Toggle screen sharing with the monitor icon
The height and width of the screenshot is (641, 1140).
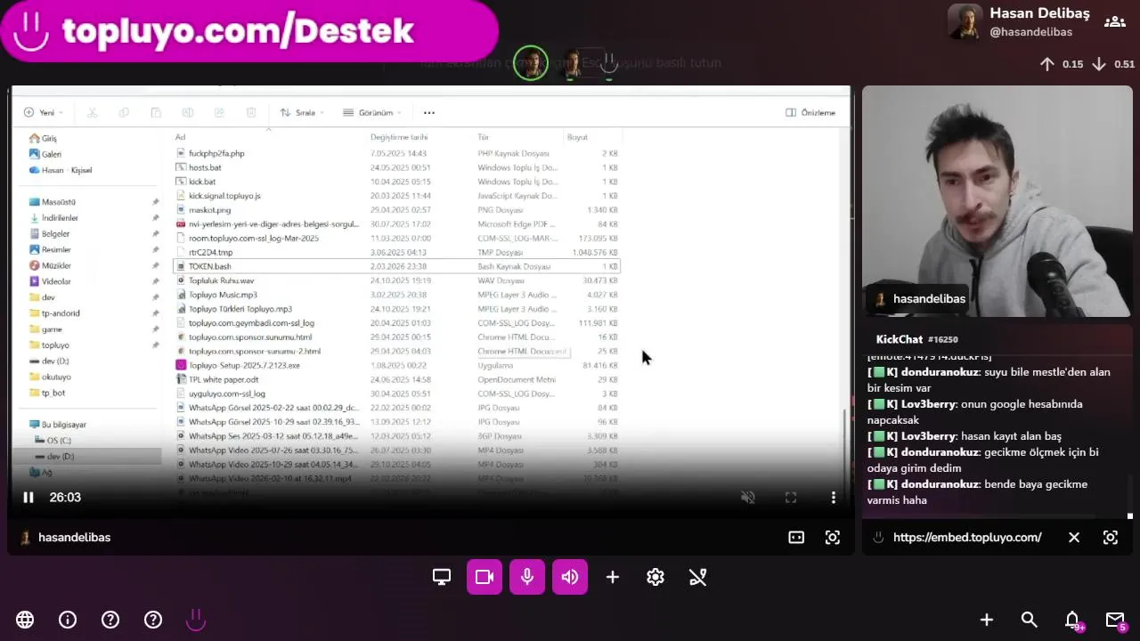(442, 577)
